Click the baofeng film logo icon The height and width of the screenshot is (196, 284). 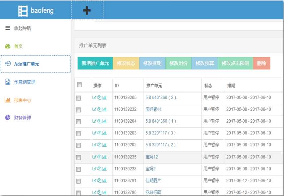click(x=23, y=11)
